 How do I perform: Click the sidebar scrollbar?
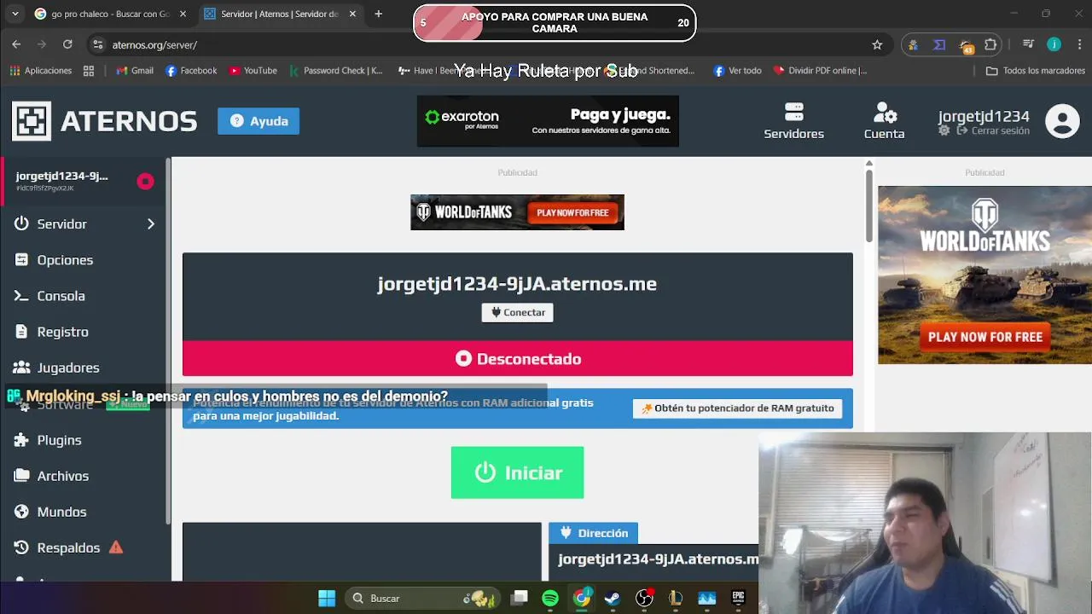coord(169,341)
